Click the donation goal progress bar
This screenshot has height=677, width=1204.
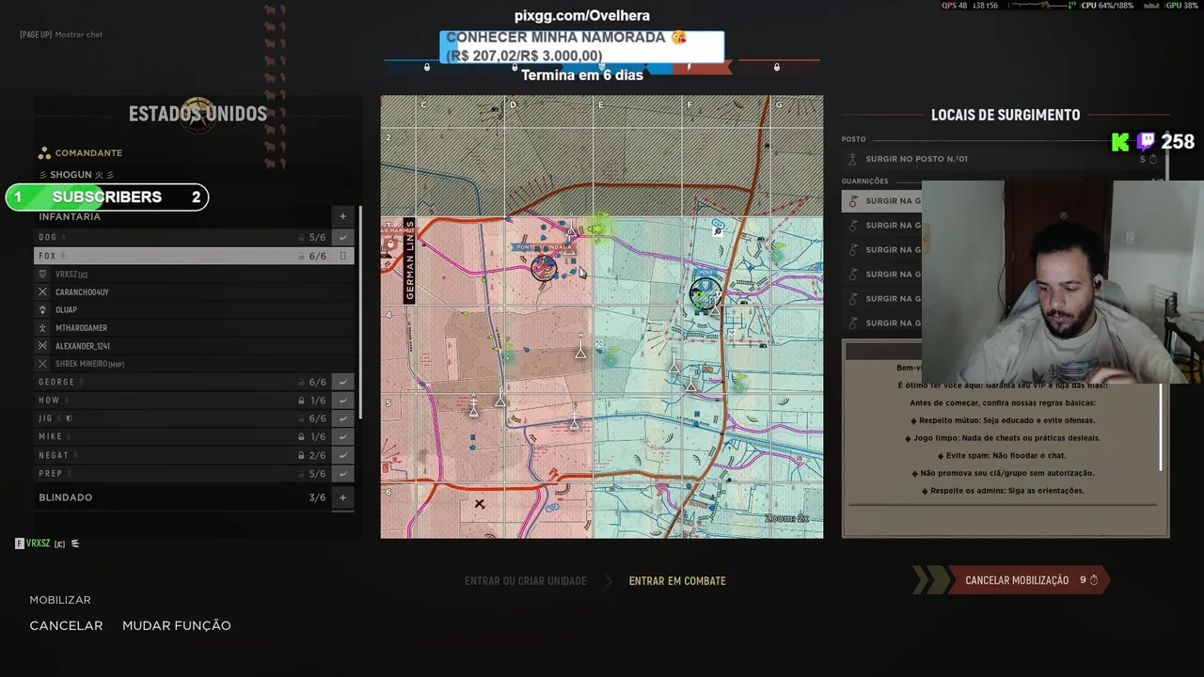(x=582, y=47)
